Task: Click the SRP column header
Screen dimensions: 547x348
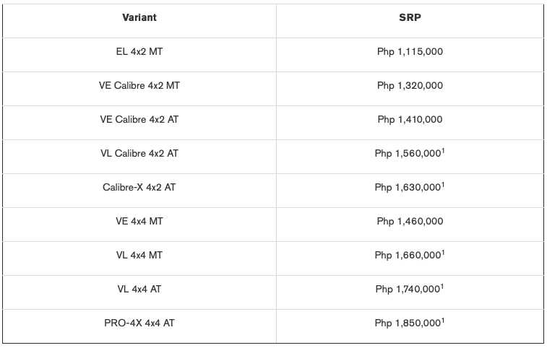Action: [410, 17]
